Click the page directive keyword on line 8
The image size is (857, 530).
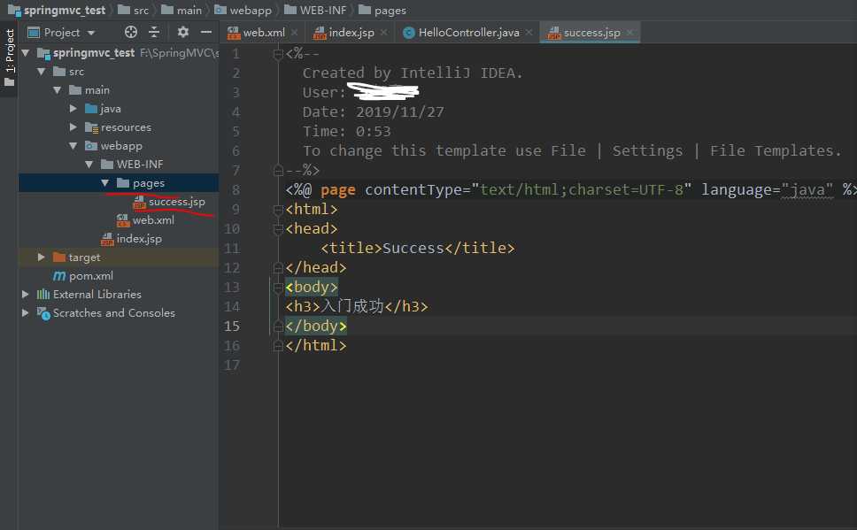(x=338, y=190)
